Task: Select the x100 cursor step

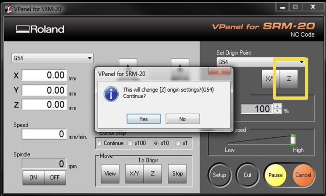Action: [x=137, y=143]
